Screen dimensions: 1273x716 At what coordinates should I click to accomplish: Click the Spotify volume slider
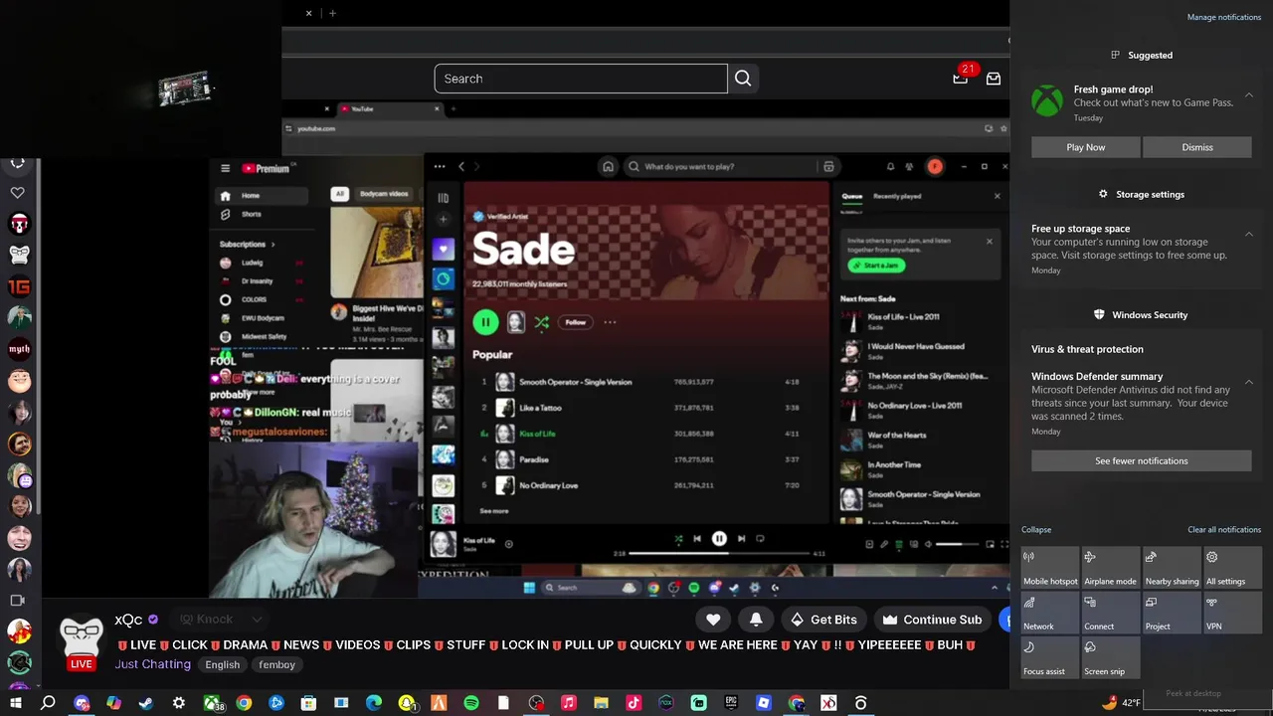click(957, 544)
